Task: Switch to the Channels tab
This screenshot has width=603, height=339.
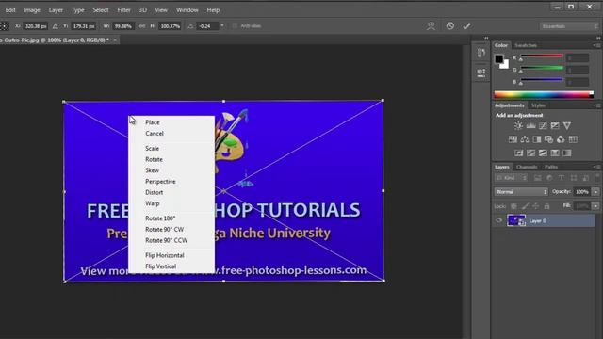Action: [x=527, y=167]
